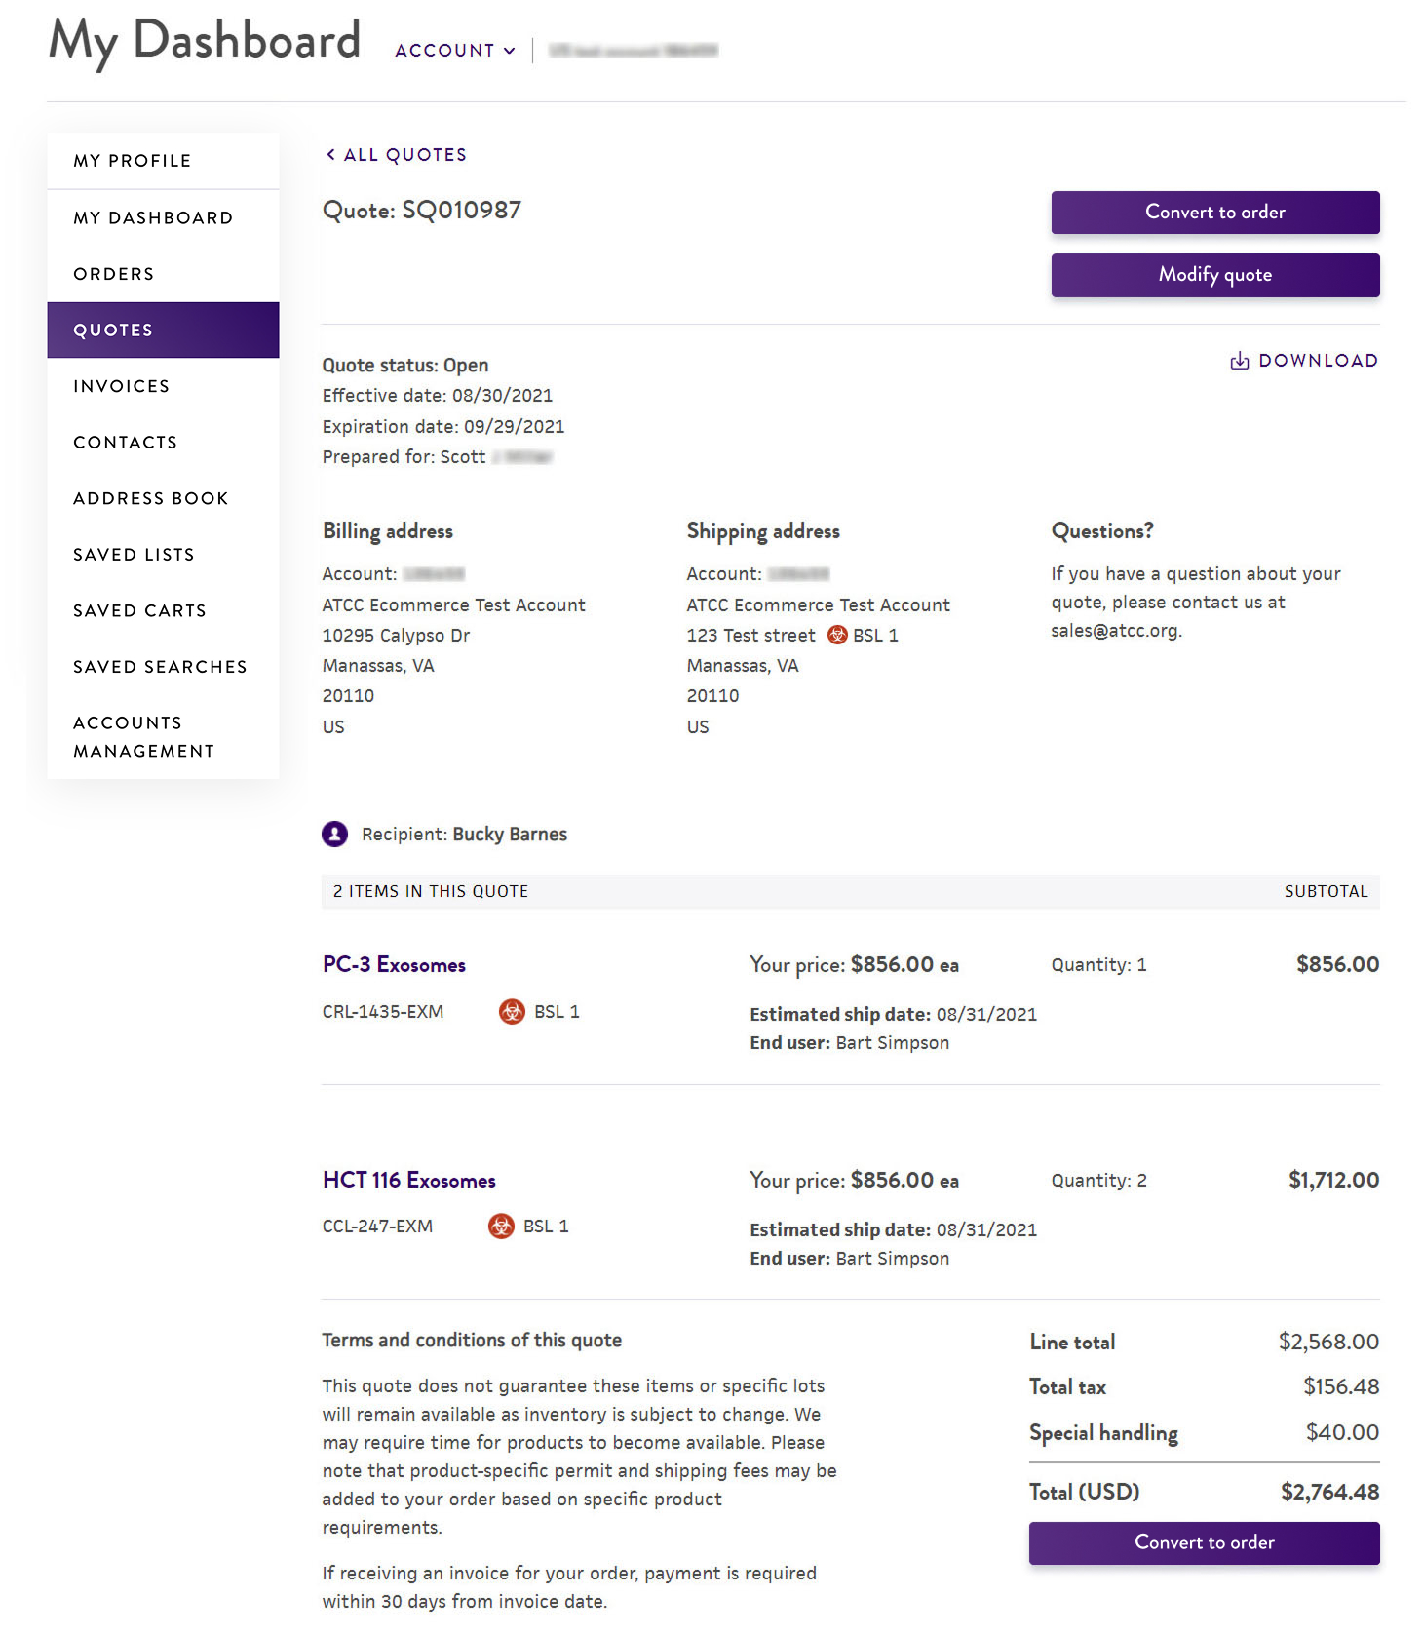
Task: Navigate to Saved Carts
Action: point(139,610)
